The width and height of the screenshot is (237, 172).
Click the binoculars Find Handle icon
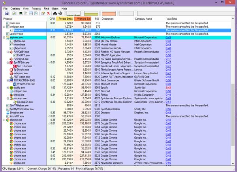[55, 13]
